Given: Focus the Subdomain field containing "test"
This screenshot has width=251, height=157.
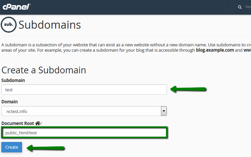Looking at the screenshot, I should (x=84, y=89).
